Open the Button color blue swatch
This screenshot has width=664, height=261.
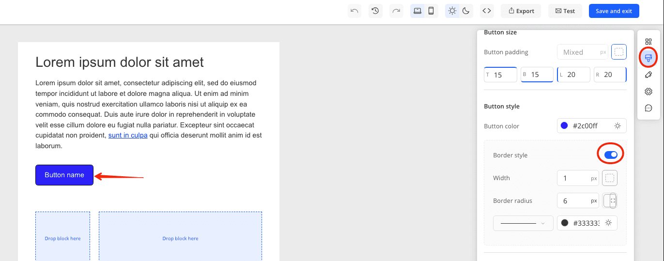564,126
